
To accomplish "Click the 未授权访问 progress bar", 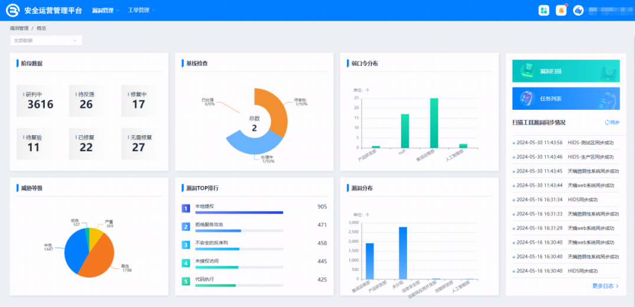I will pos(239,267).
